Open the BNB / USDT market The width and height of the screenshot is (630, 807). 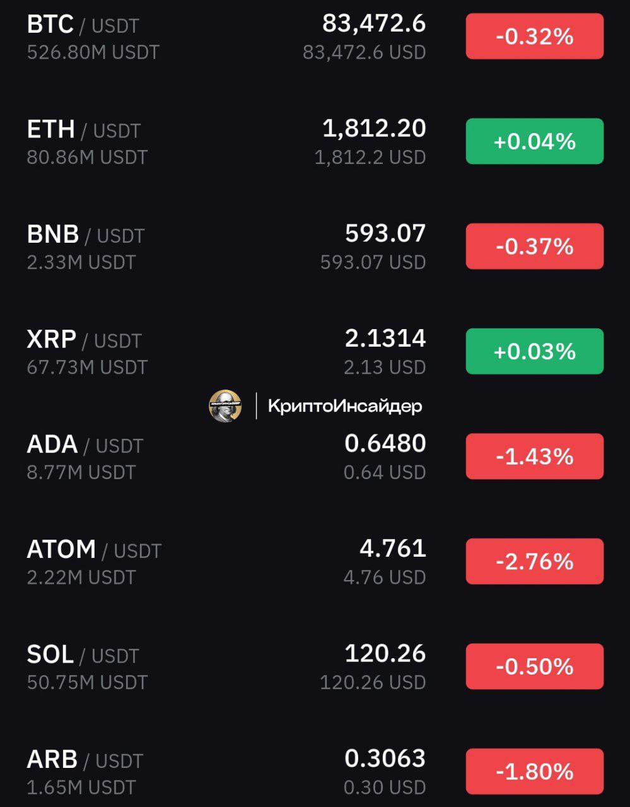315,247
